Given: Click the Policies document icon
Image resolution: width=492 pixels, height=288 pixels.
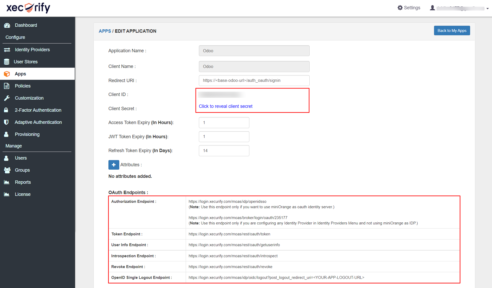Looking at the screenshot, I should pos(7,86).
